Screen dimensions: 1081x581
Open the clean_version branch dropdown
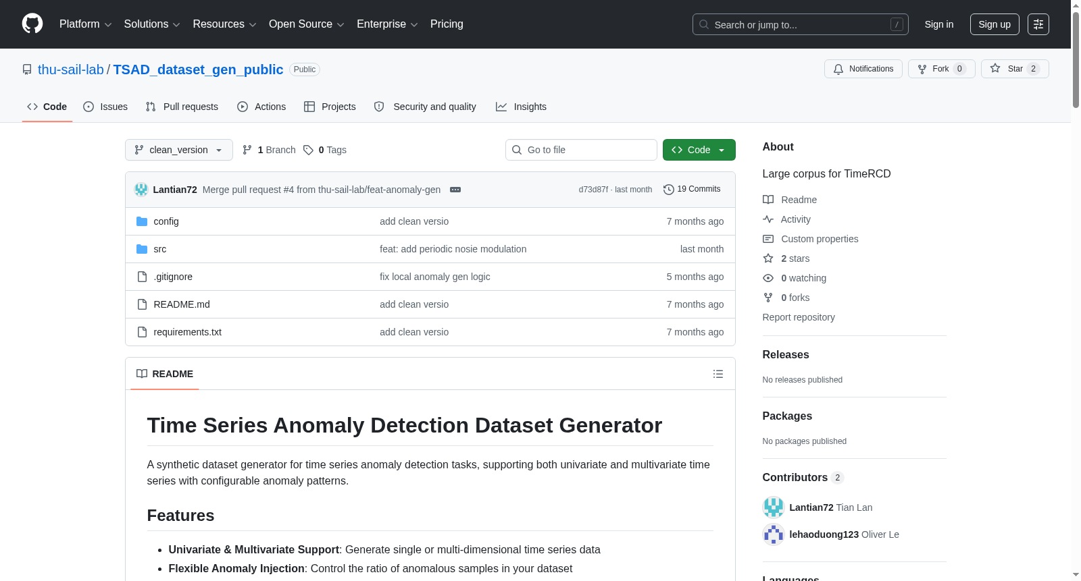point(179,150)
